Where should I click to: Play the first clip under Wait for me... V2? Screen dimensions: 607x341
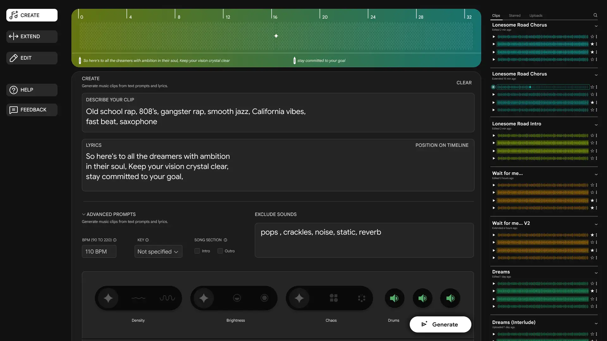coord(494,235)
